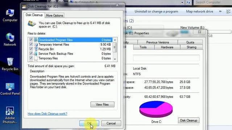Open the address bar history dropdown arrow
The width and height of the screenshot is (232, 130).
[x=182, y=3]
